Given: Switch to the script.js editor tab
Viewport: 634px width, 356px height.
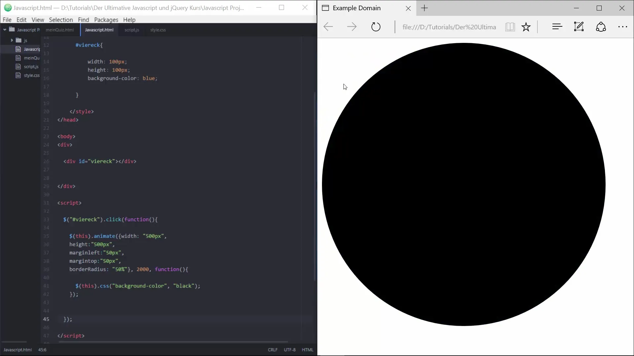Looking at the screenshot, I should (132, 30).
